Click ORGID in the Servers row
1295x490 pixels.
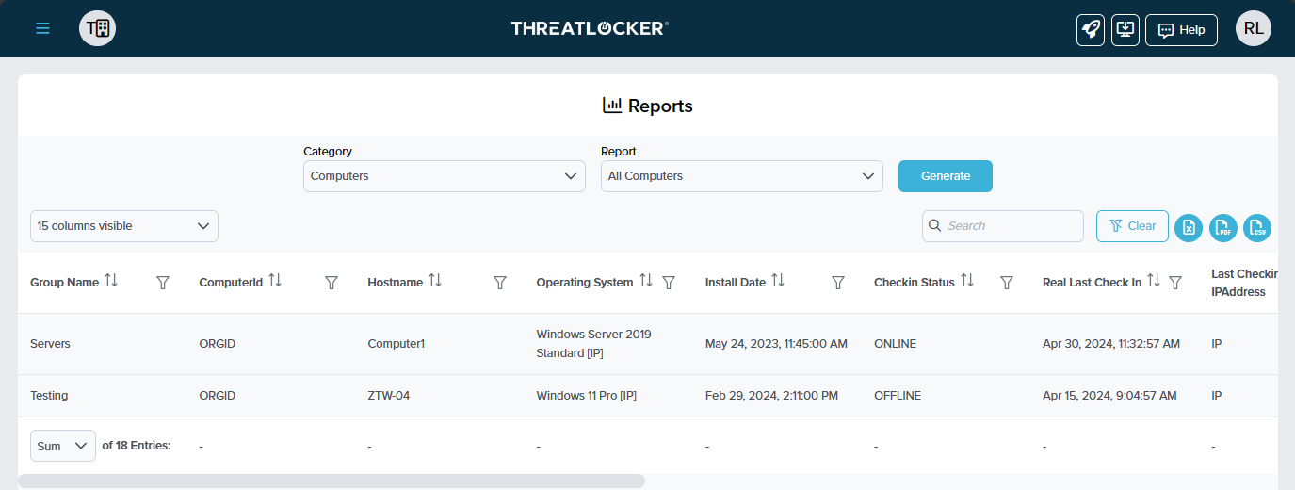point(218,344)
